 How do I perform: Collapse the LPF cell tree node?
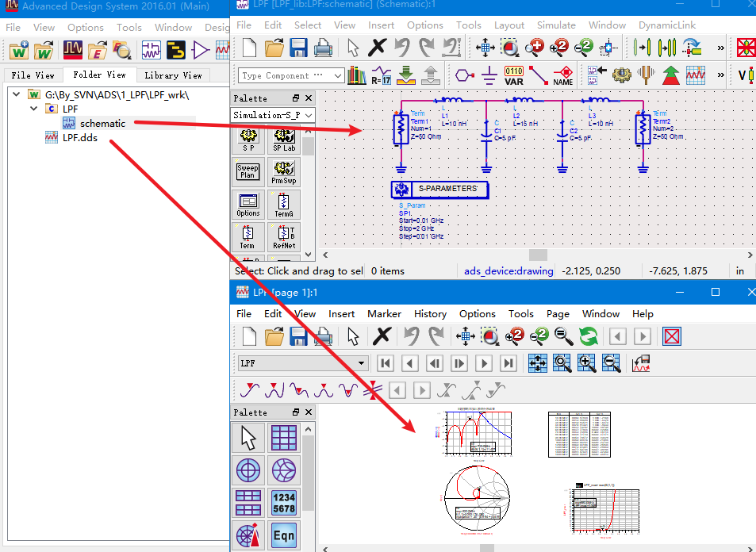34,109
